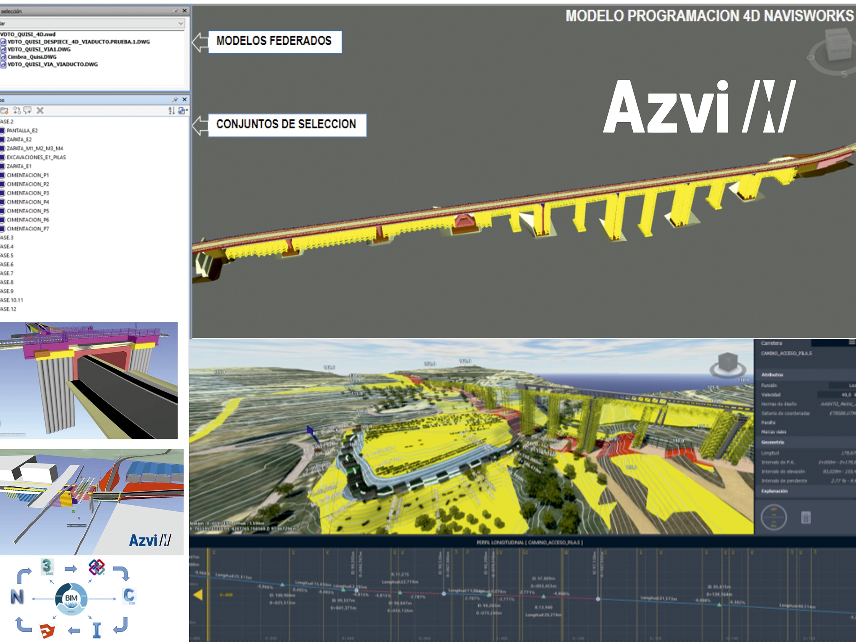Viewport: 856px width, 642px height.
Task: Select the CIMENTACION_P3 set
Action: click(28, 193)
